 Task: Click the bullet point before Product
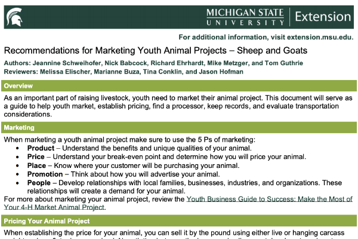click(17, 148)
